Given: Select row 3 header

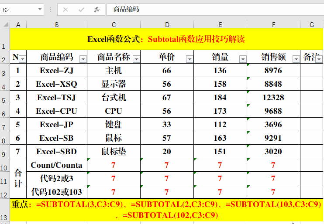Looking at the screenshot, I should click(5, 70).
